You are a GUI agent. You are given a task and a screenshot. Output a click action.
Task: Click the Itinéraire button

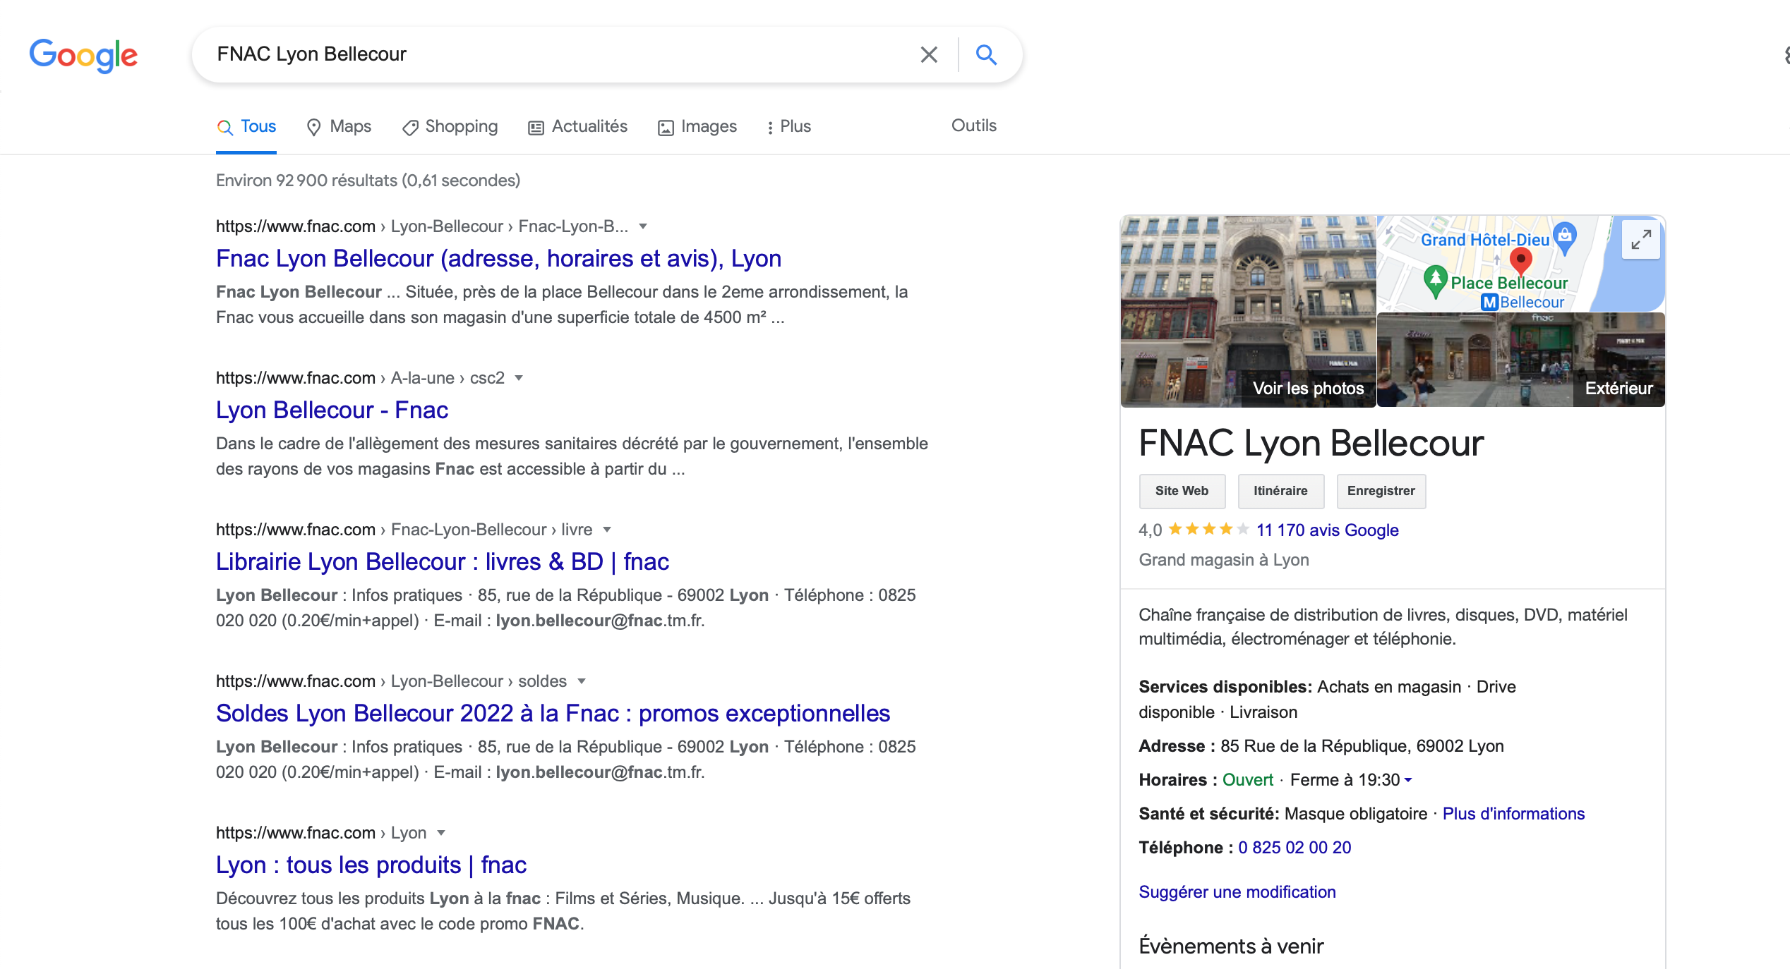pos(1280,491)
